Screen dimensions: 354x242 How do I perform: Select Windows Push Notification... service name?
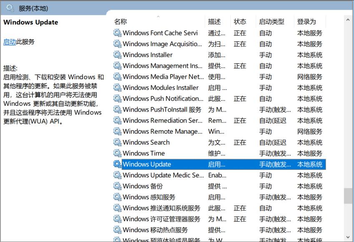(x=163, y=99)
